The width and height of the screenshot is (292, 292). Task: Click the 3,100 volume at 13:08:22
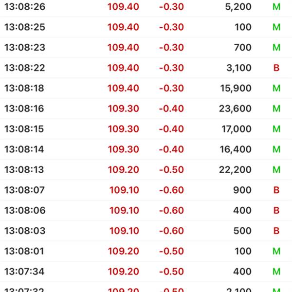[239, 68]
